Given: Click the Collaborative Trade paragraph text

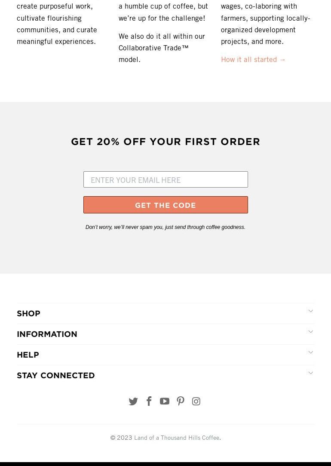Looking at the screenshot, I should (162, 48).
